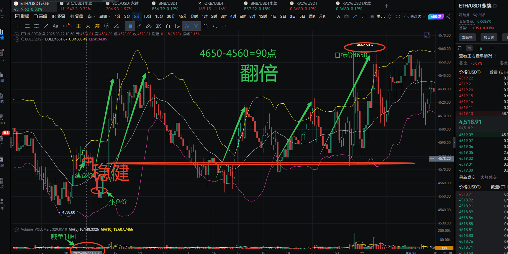Open the chart type dropdown
508x254 pixels.
click(91, 17)
